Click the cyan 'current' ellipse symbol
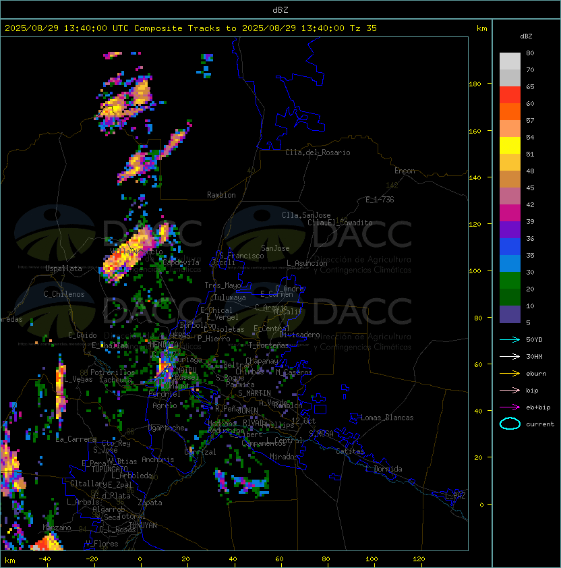Viewport: 561px width, 568px height. pyautogui.click(x=510, y=424)
